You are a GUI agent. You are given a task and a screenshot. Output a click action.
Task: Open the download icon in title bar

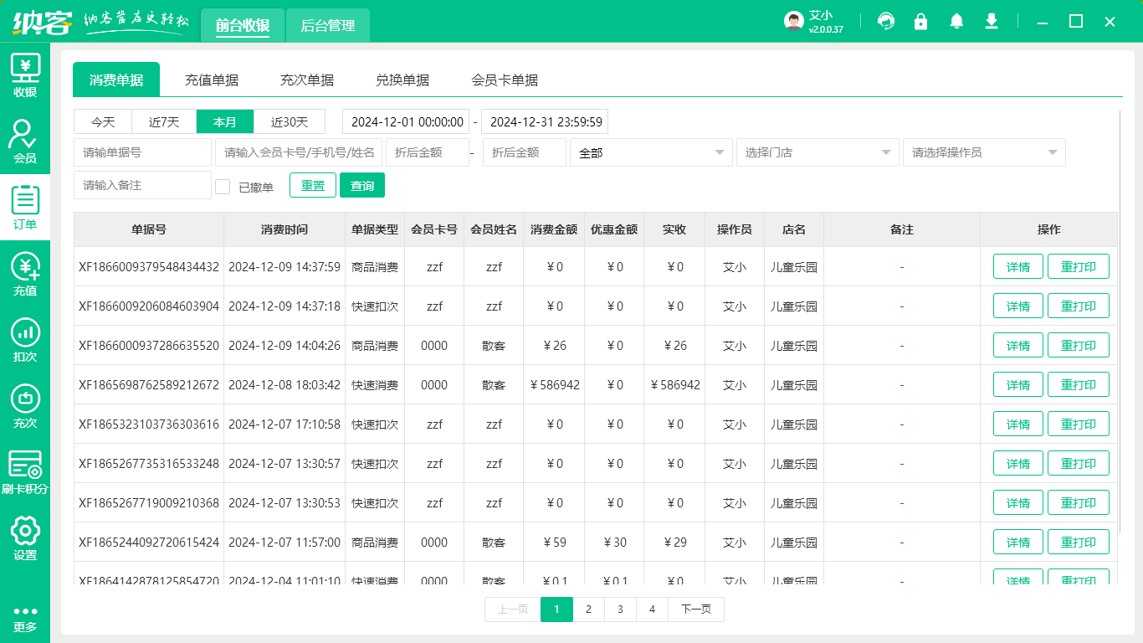pos(992,21)
